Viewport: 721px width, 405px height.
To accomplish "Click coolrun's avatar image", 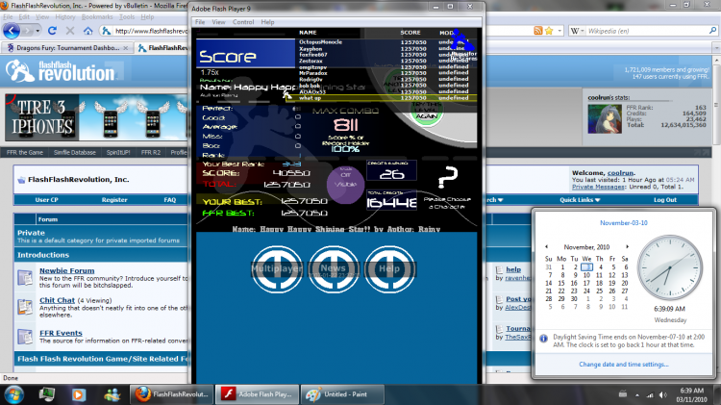I will [605, 118].
